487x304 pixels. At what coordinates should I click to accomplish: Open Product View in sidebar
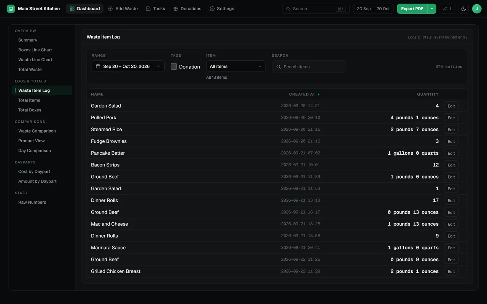(x=42, y=141)
